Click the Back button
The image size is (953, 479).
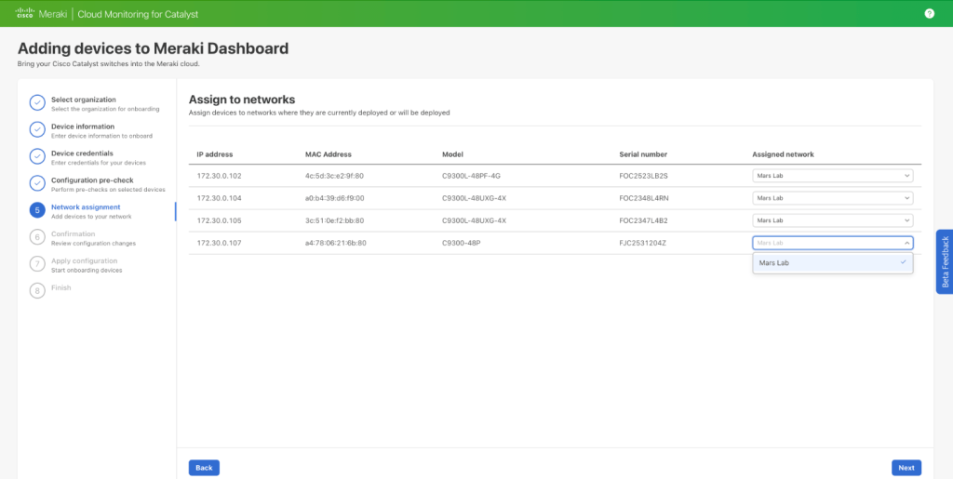(204, 468)
